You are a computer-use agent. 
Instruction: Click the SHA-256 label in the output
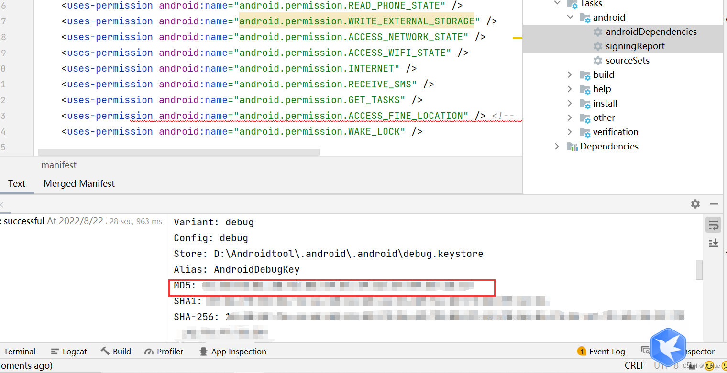point(197,317)
